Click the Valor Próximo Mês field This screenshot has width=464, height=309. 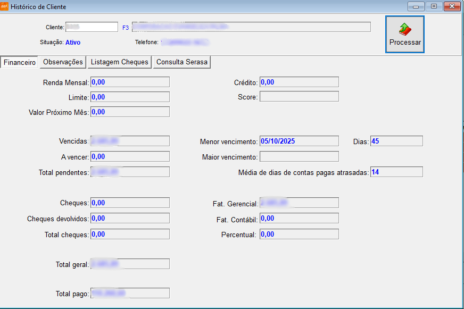tap(130, 112)
